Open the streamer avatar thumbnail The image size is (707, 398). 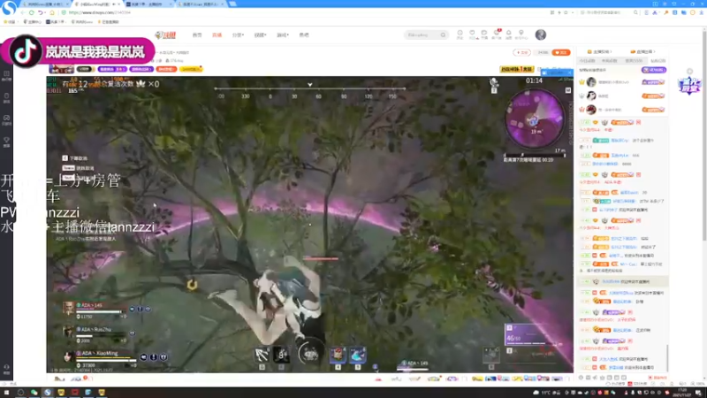tap(61, 69)
